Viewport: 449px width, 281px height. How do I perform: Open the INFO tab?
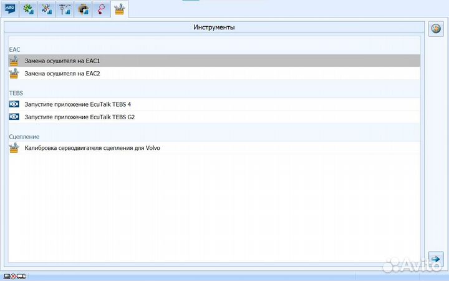pyautogui.click(x=9, y=9)
